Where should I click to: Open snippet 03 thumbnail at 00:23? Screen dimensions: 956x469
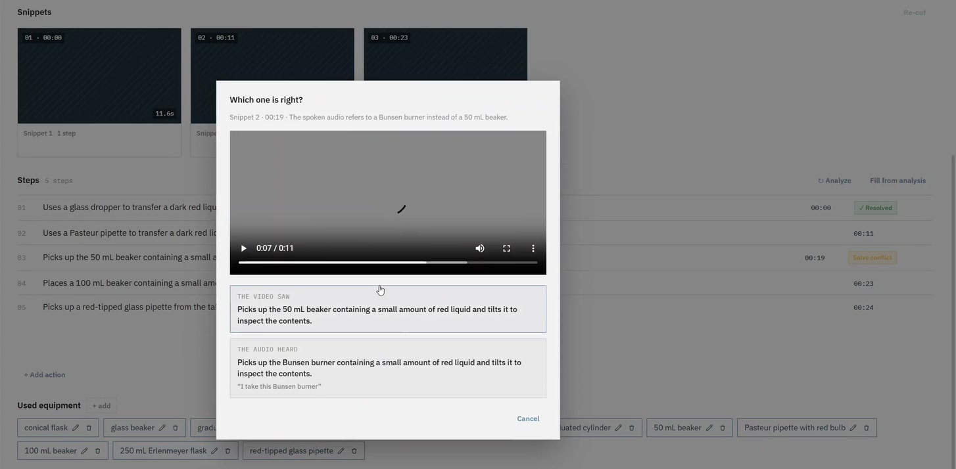(445, 55)
